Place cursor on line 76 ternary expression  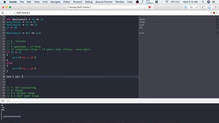click(x=15, y=77)
